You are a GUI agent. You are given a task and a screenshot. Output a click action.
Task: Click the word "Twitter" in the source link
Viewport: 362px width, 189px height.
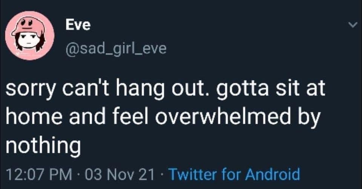point(192,175)
